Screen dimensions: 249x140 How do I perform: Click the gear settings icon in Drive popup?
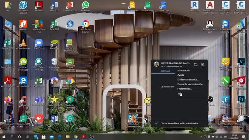(x=203, y=65)
